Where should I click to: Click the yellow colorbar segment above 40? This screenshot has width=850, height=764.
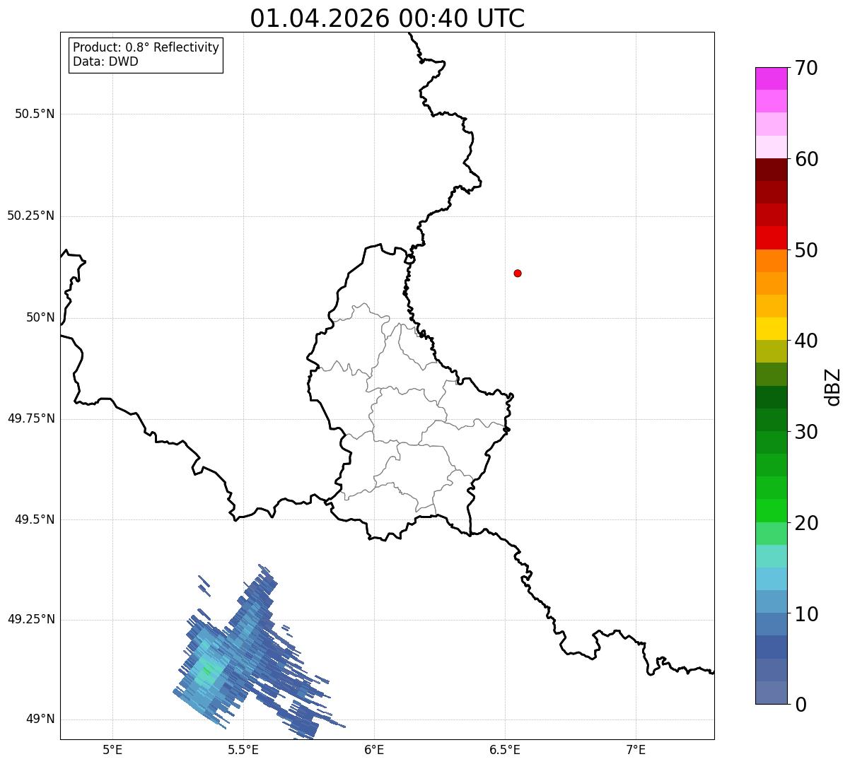(x=771, y=329)
